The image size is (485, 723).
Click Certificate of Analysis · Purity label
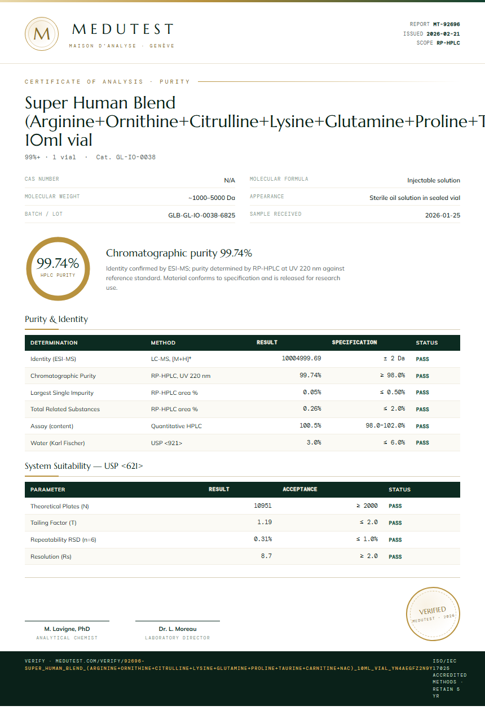tap(107, 82)
